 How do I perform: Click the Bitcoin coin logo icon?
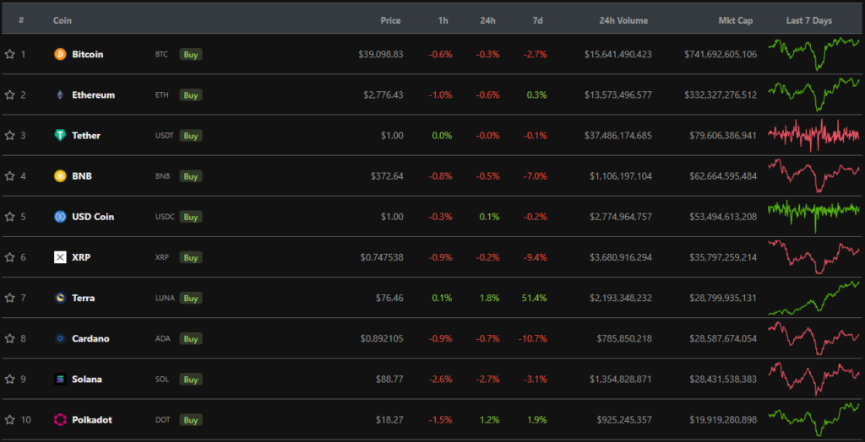pos(60,54)
